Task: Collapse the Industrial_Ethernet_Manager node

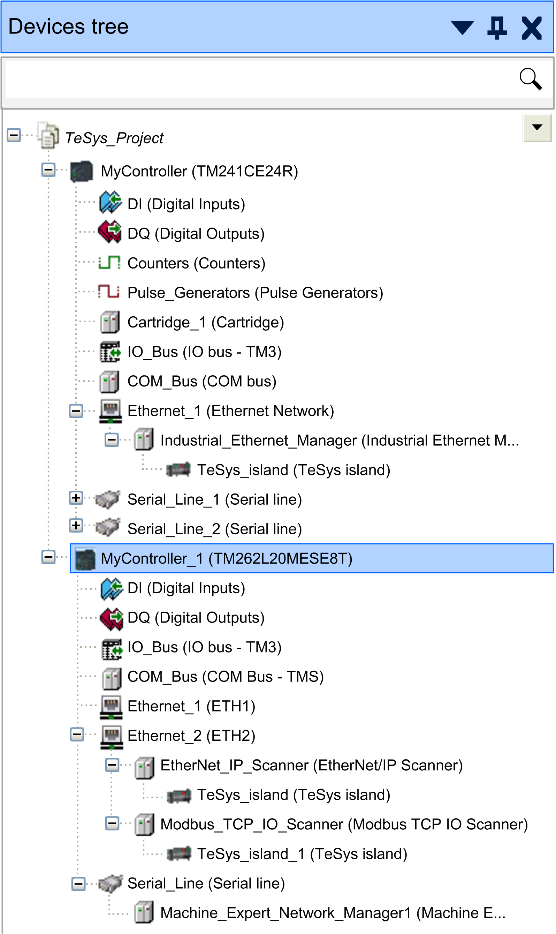Action: pyautogui.click(x=111, y=440)
